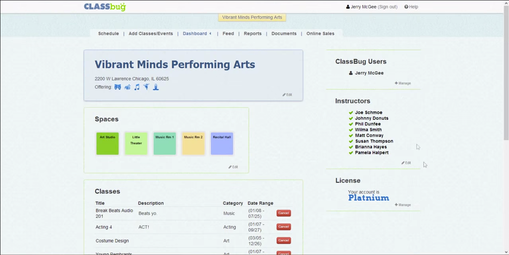
Task: Go to the Feed tab
Action: 228,33
